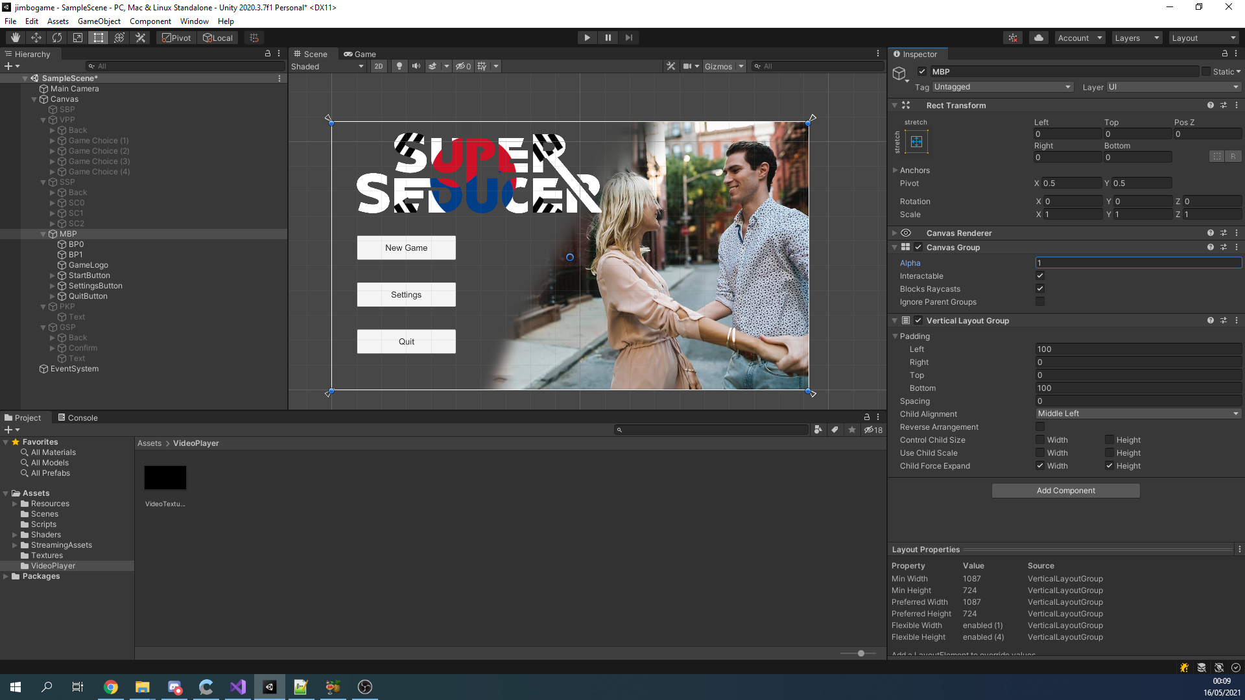This screenshot has width=1245, height=700.
Task: Switch to Game tab
Action: [x=360, y=54]
